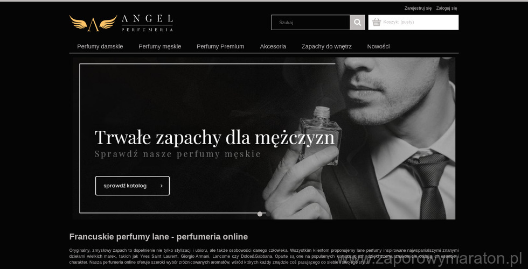Click the perfume bottle in banner image
The image size is (528, 269).
(319, 135)
